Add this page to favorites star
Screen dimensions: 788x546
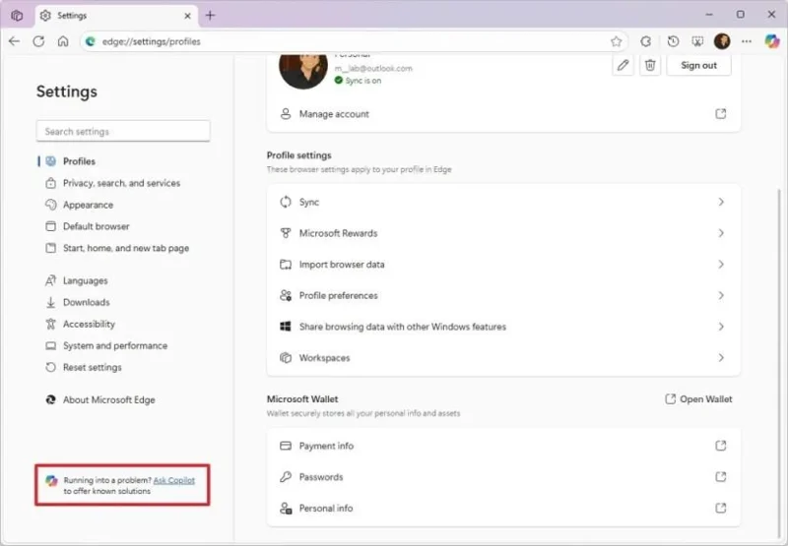616,41
